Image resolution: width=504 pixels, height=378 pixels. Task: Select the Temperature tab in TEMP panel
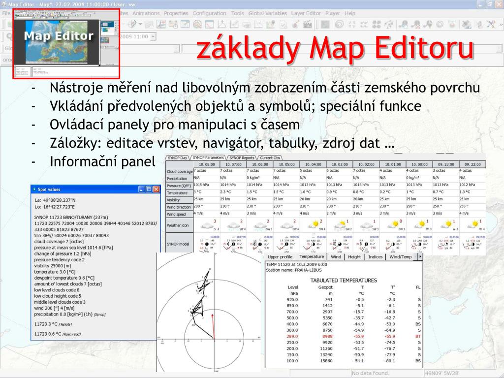tap(312, 256)
